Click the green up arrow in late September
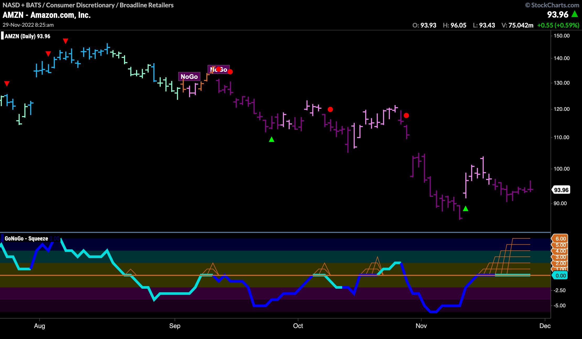 click(272, 139)
